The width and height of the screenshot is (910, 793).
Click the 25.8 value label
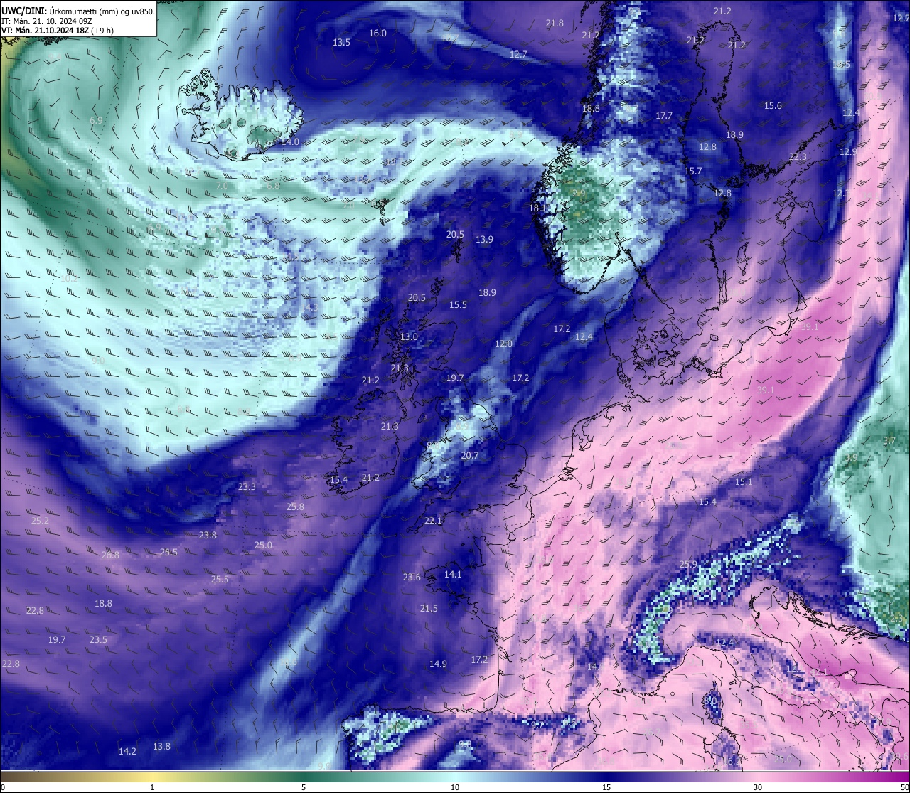point(295,507)
